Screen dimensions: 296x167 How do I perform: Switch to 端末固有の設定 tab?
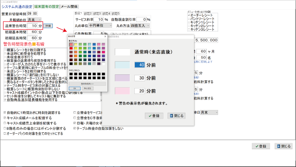click(x=46, y=7)
